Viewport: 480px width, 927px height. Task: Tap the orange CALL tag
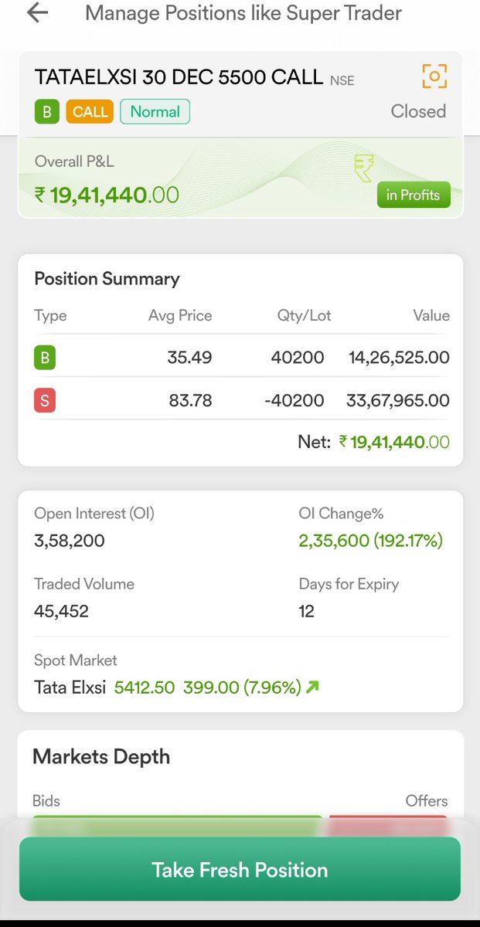(90, 112)
